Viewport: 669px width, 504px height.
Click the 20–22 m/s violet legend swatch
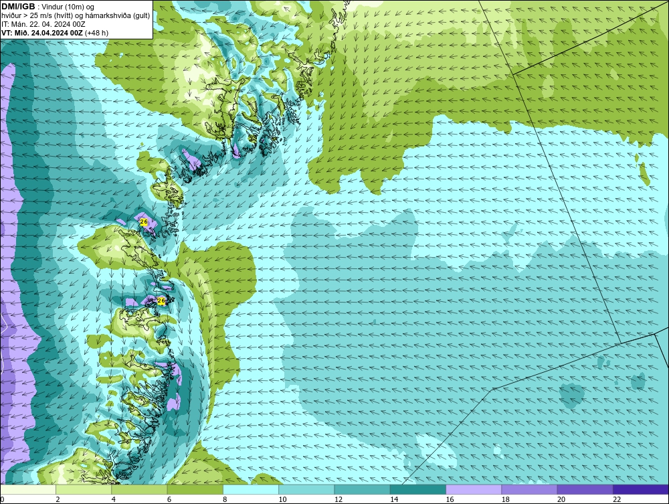(x=585, y=489)
